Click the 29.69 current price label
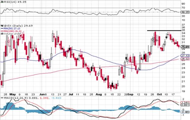Image resolution: width=190 pixels, height=120 pixels. tap(185, 47)
